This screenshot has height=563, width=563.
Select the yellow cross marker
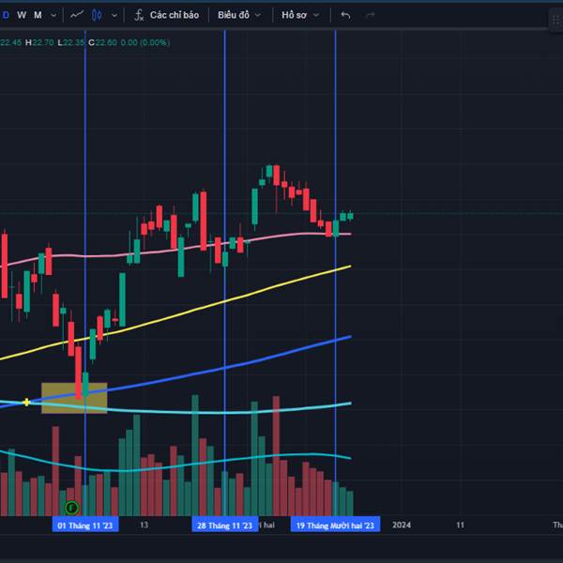tap(26, 403)
